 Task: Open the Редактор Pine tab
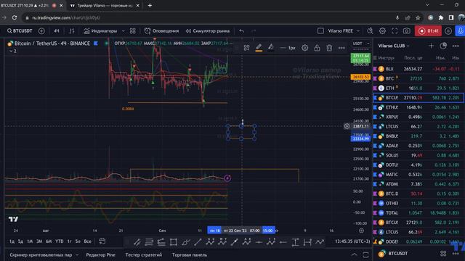tap(100, 254)
